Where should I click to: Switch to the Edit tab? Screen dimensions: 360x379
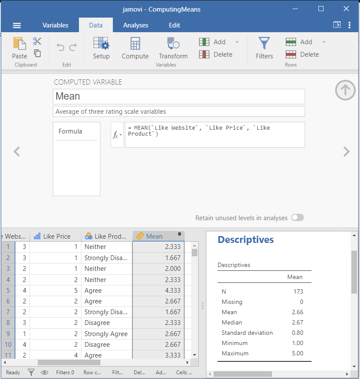click(174, 25)
